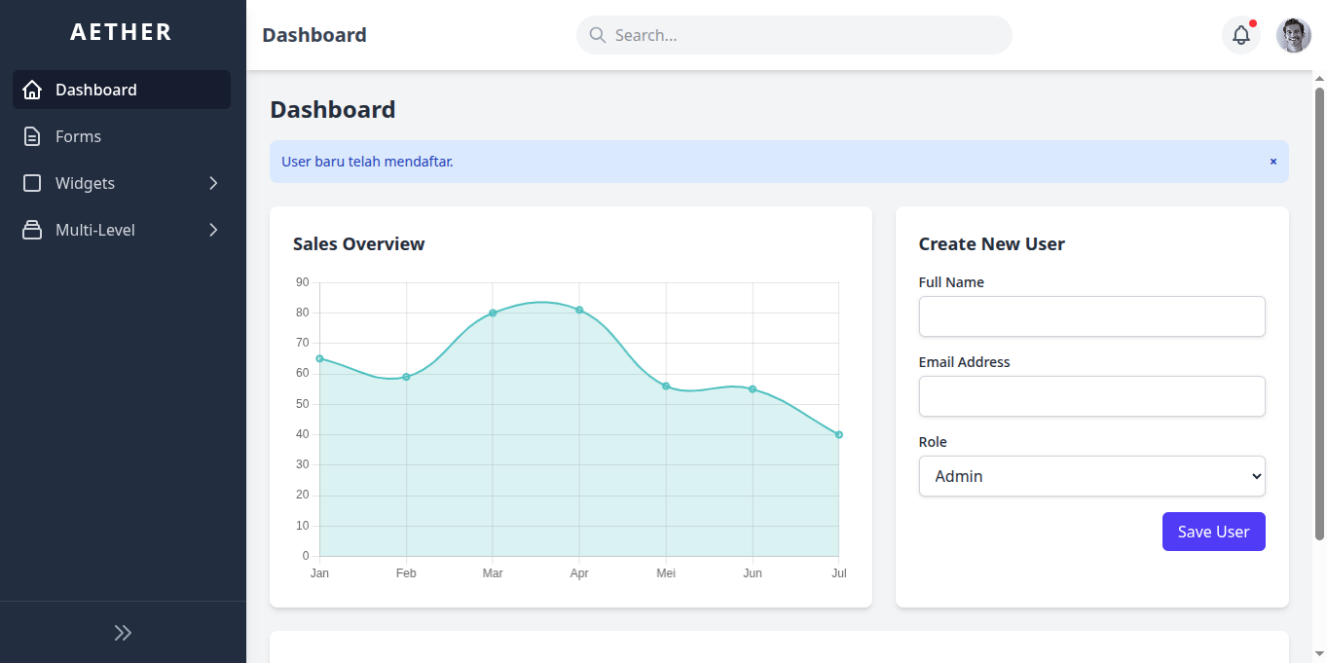Focus the Full Name input field

1091,316
